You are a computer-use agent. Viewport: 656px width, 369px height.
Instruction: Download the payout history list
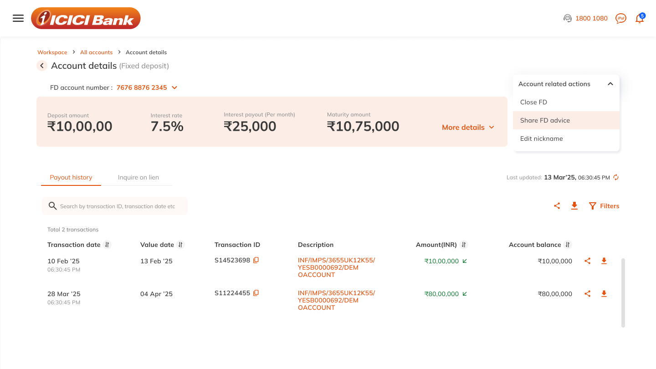tap(574, 206)
